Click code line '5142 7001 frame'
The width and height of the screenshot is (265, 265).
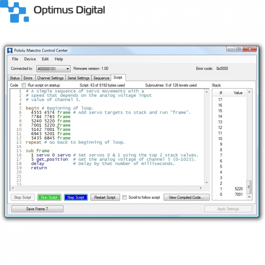[51, 129]
